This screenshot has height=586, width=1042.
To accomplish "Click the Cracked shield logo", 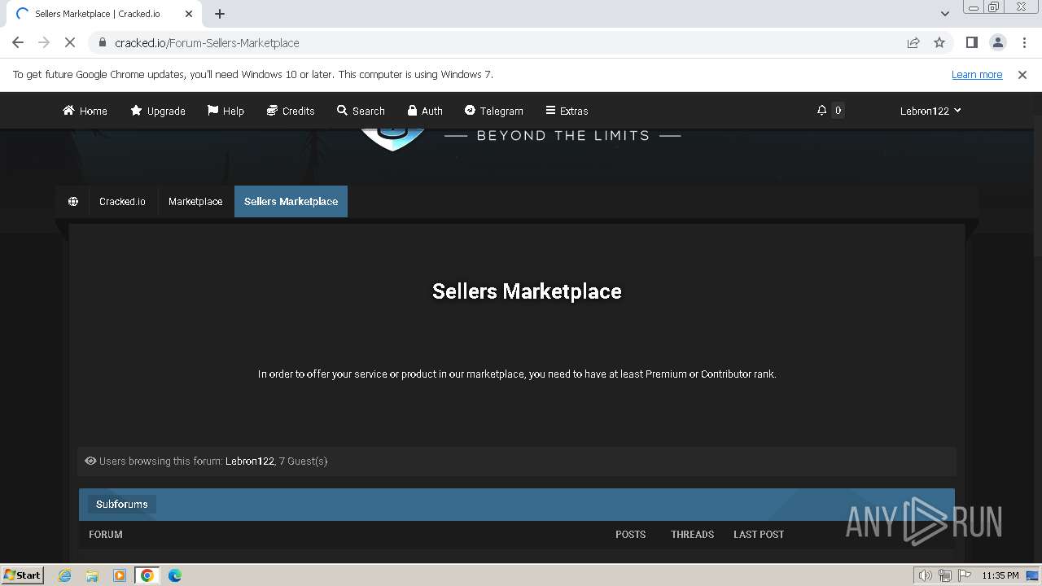I will tap(393, 140).
